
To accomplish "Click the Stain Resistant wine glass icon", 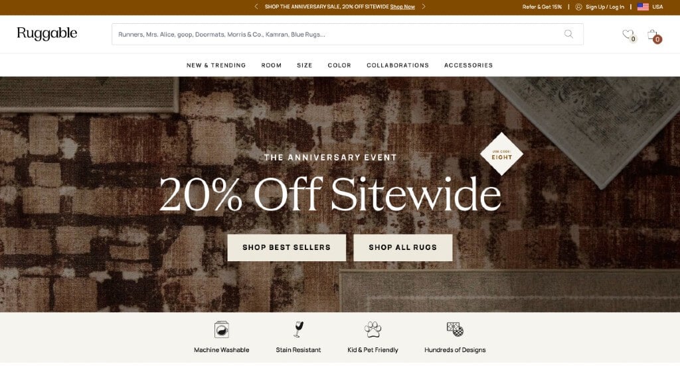I will pyautogui.click(x=298, y=330).
